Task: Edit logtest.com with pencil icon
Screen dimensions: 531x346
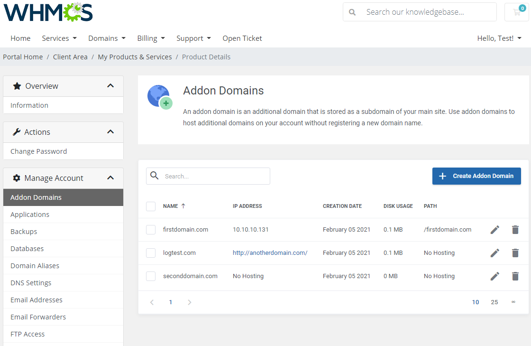Action: click(x=495, y=253)
